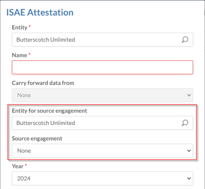The image size is (205, 189).
Task: Open the Year dropdown showing 2024
Action: tap(102, 178)
